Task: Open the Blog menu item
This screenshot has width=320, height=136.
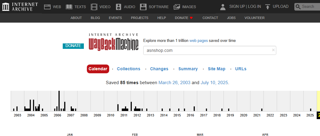Action: 95,18
